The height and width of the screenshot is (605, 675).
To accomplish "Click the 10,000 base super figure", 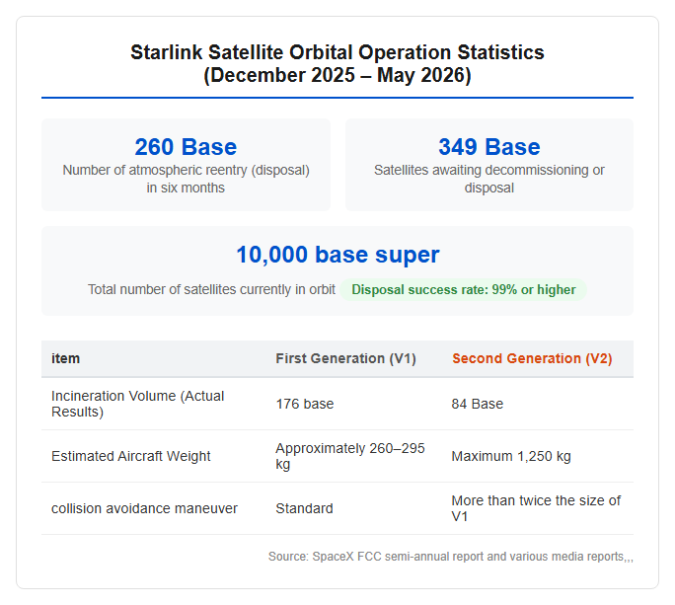I will pos(337,255).
